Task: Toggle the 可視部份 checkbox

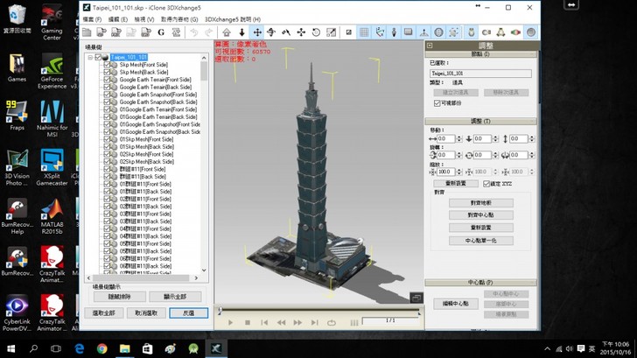Action: click(437, 102)
